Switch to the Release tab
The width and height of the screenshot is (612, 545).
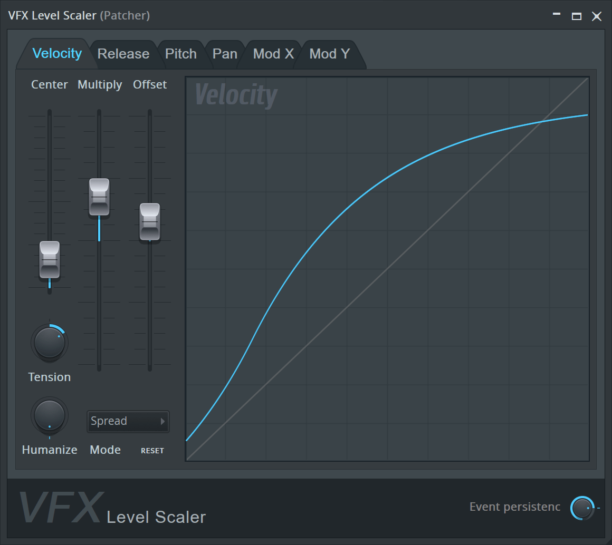pyautogui.click(x=123, y=53)
